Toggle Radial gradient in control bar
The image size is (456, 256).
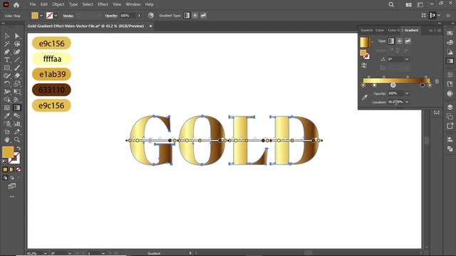coord(195,16)
